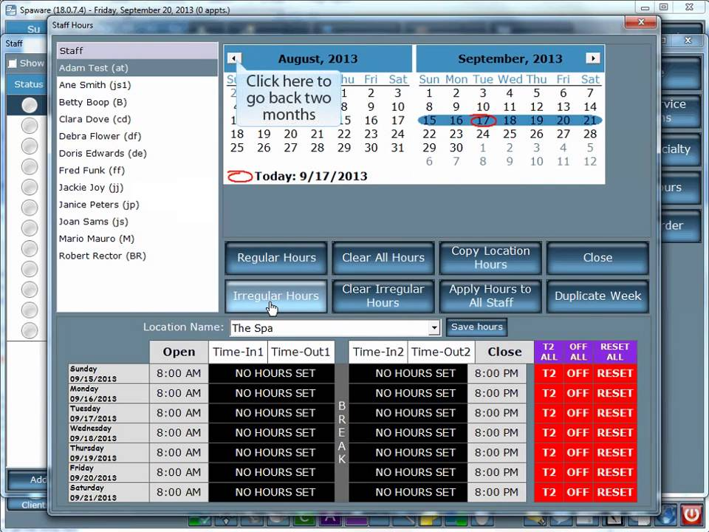This screenshot has height=532, width=709.
Task: Click OFF in the Monday 09/16/2013 row
Action: pyautogui.click(x=578, y=393)
